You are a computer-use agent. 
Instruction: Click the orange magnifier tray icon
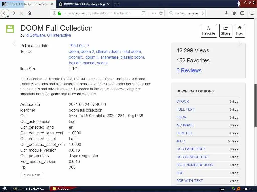point(238,189)
